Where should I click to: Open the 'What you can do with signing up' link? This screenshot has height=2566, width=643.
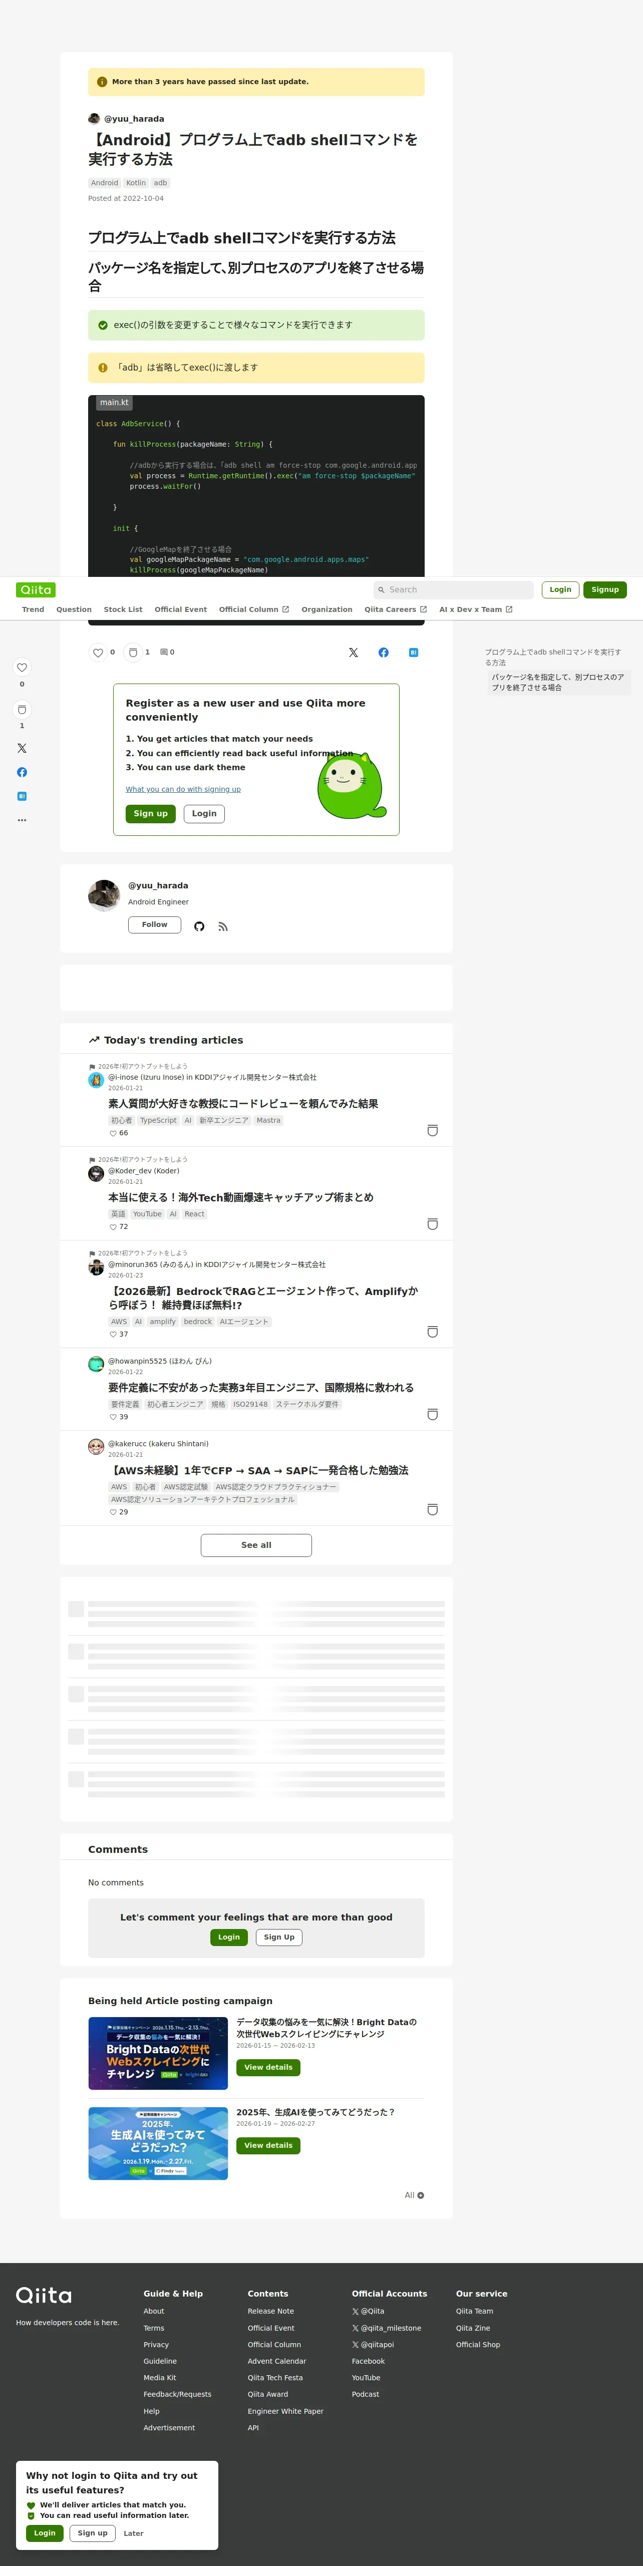183,789
